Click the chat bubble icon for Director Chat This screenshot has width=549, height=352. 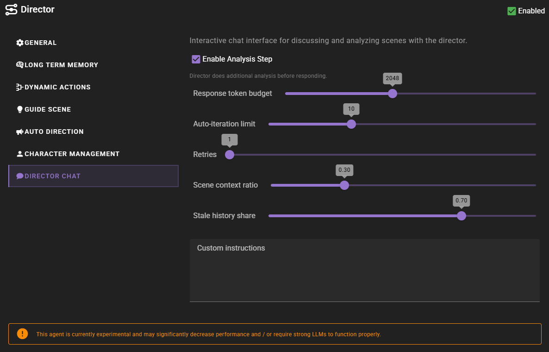tap(20, 176)
